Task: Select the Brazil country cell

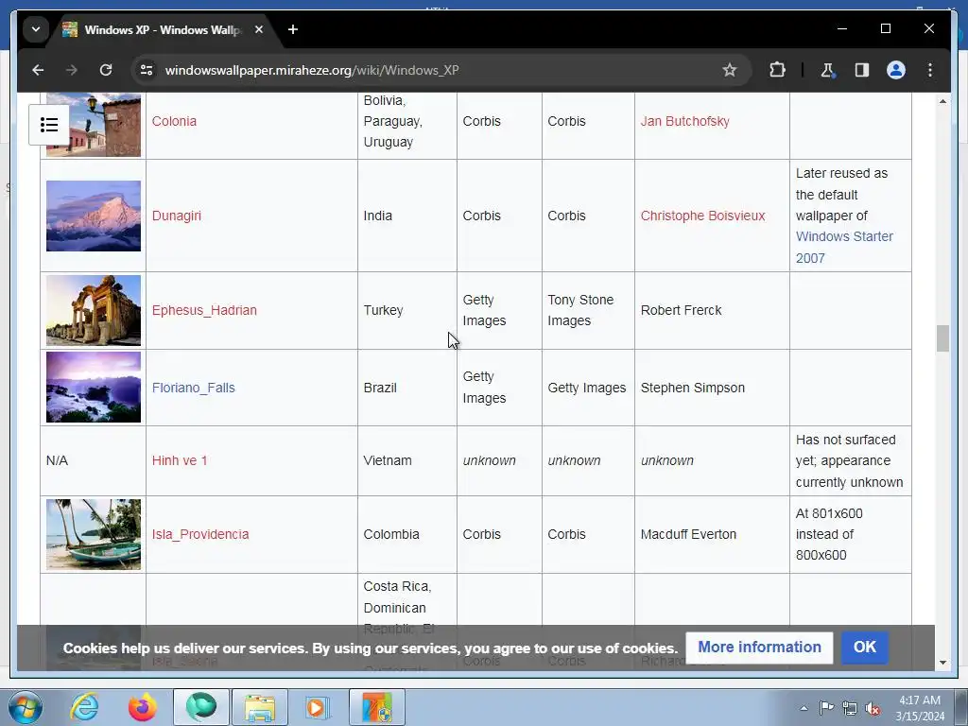Action: click(x=406, y=388)
